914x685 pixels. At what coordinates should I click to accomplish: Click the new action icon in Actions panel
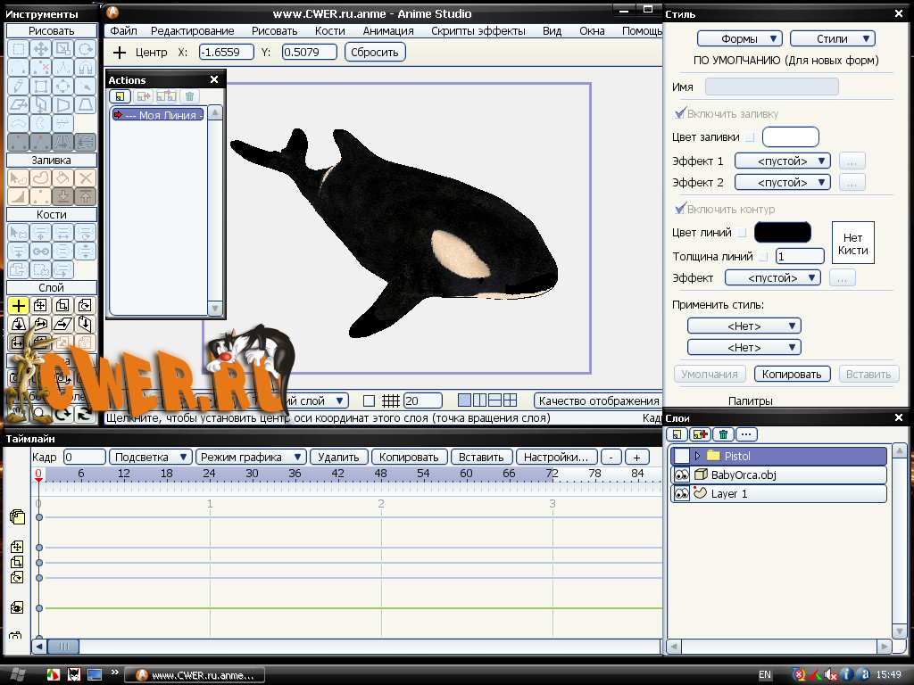(x=120, y=96)
